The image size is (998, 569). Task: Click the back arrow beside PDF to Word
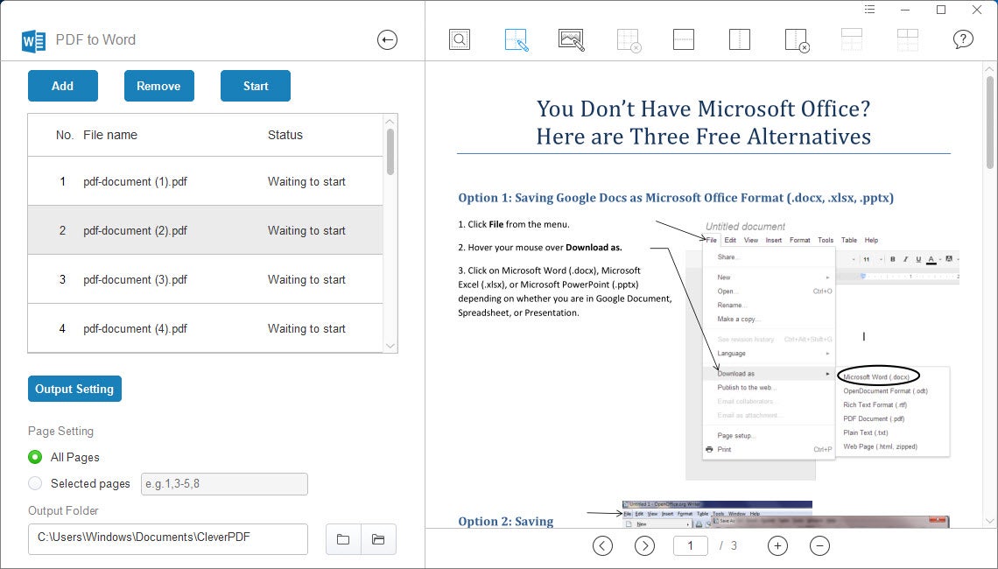[387, 39]
